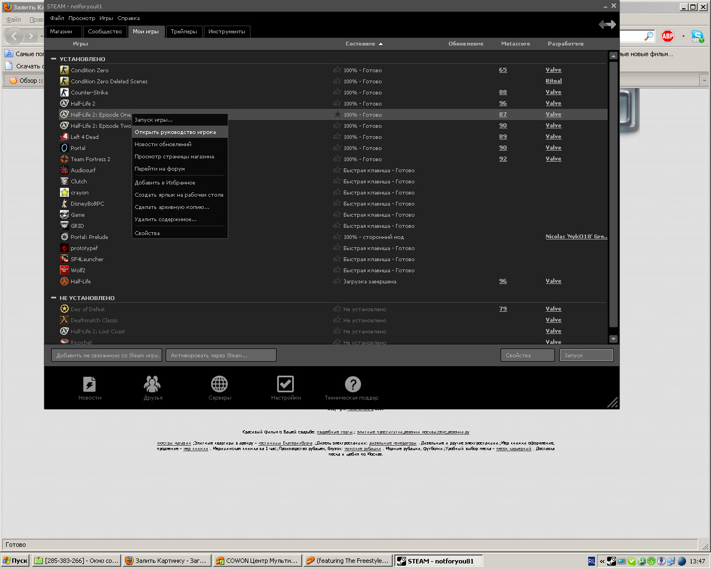The width and height of the screenshot is (711, 569).
Task: Switch to COWON Центр Мульти taskbar item
Action: 257,561
